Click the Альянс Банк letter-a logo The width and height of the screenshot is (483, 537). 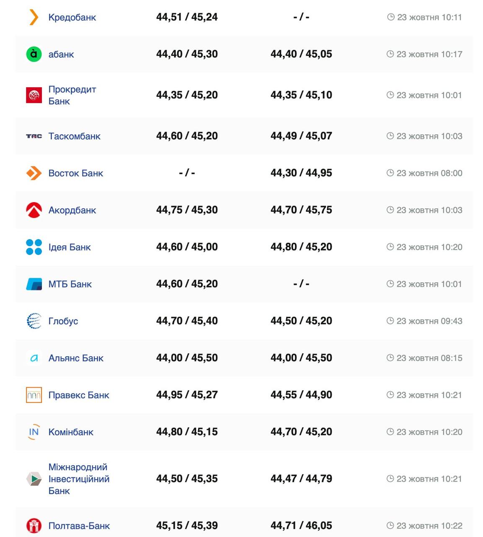click(34, 358)
